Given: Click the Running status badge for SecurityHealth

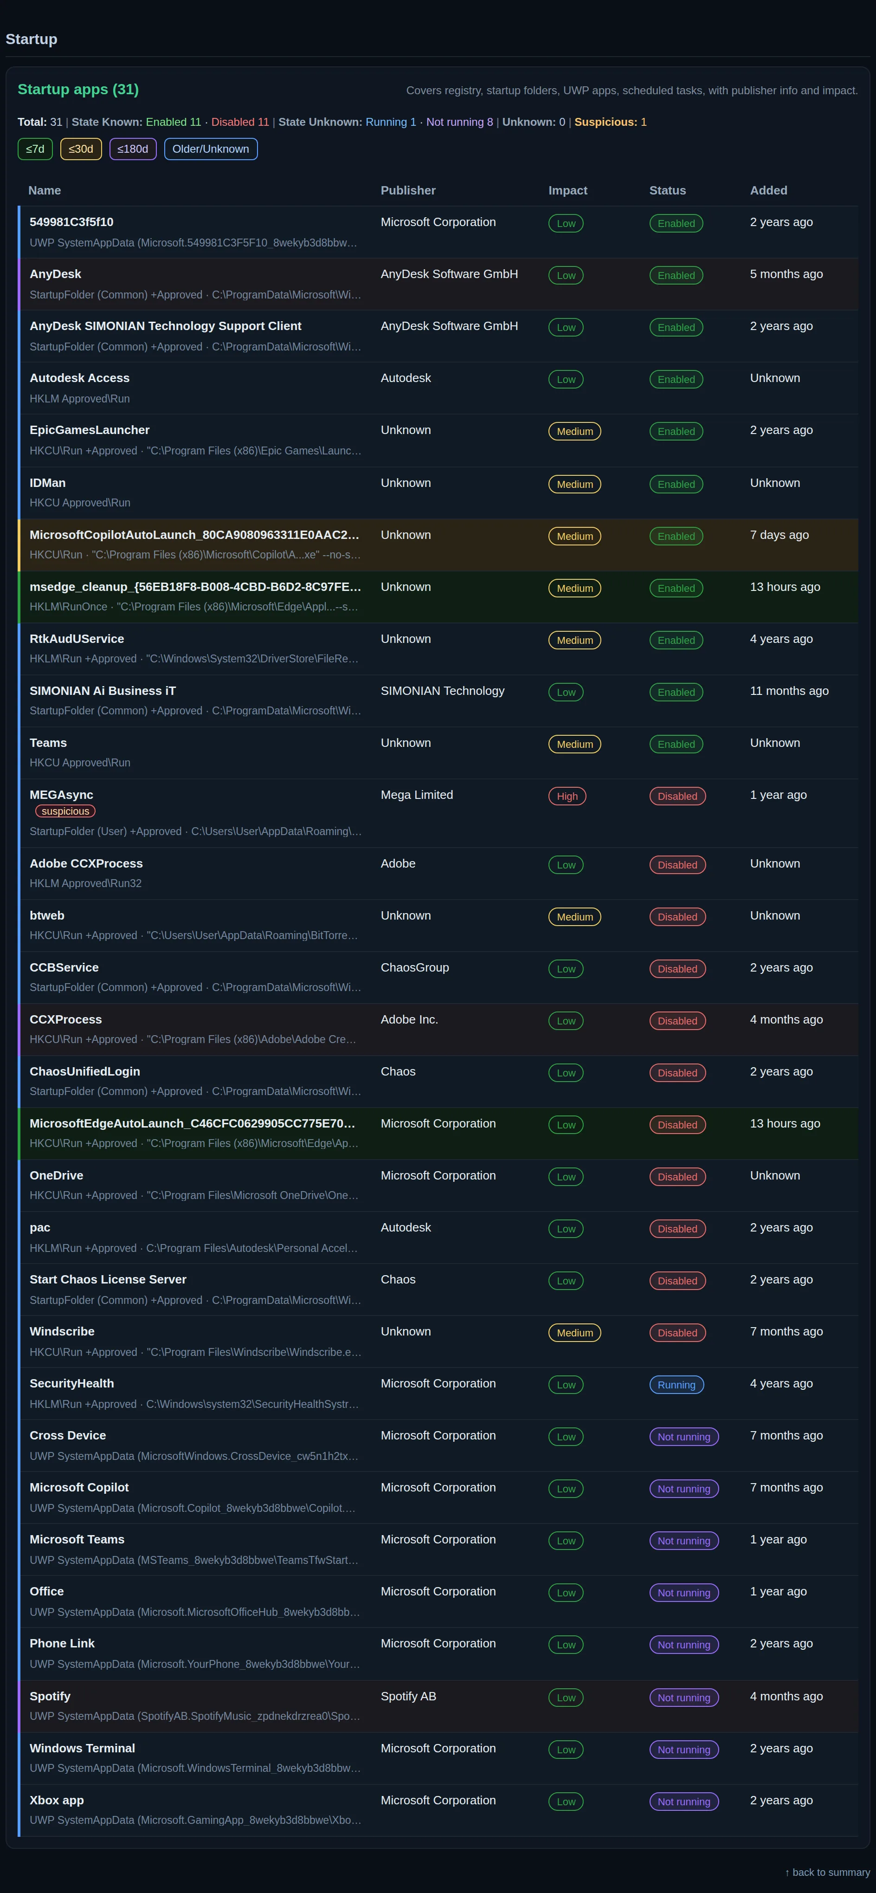Looking at the screenshot, I should (x=676, y=1385).
